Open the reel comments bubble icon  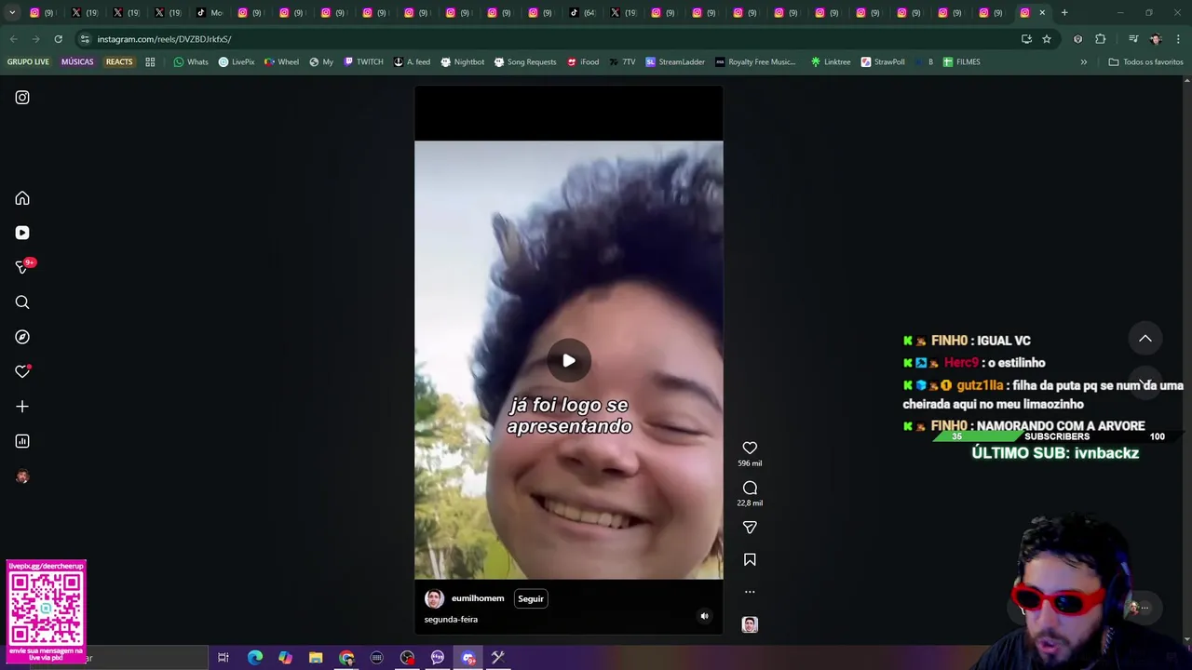(750, 488)
